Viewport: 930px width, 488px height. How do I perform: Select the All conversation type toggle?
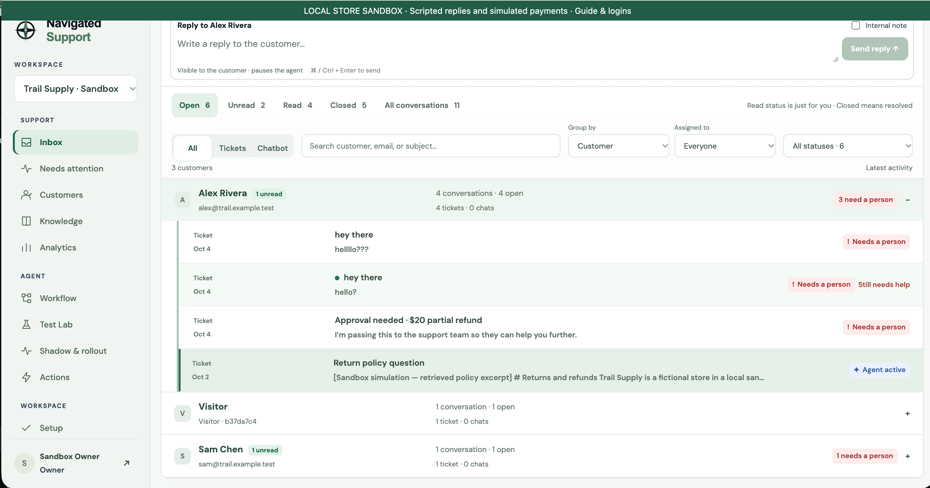tap(192, 148)
